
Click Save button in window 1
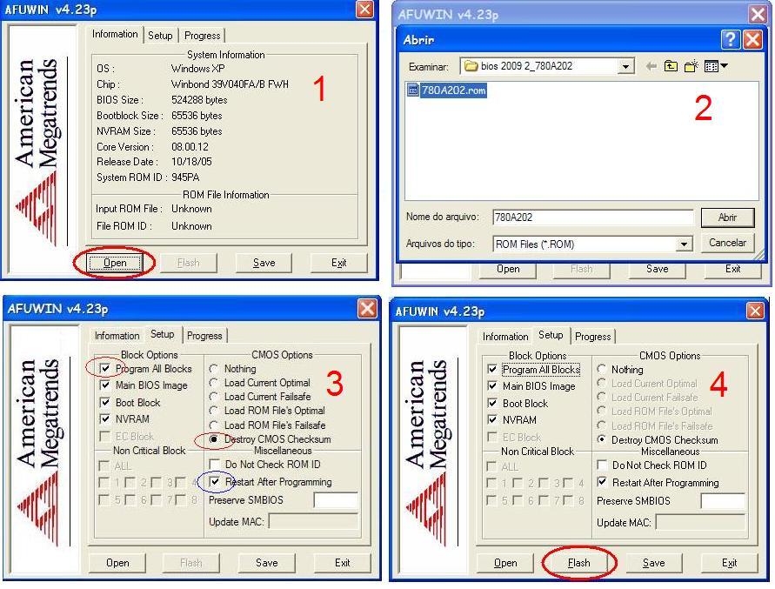pyautogui.click(x=264, y=263)
